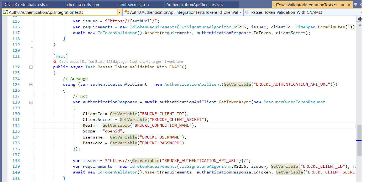Open the IdTokenValidator type navigation dropdown
Viewport: 372px width, 190px height.
(x=183, y=12)
